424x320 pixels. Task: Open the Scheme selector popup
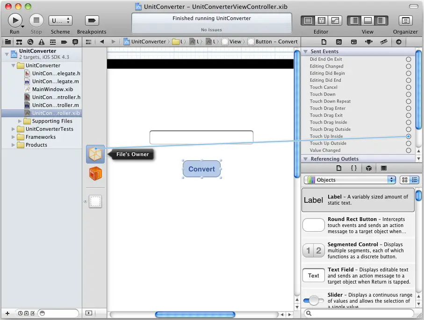pos(60,21)
